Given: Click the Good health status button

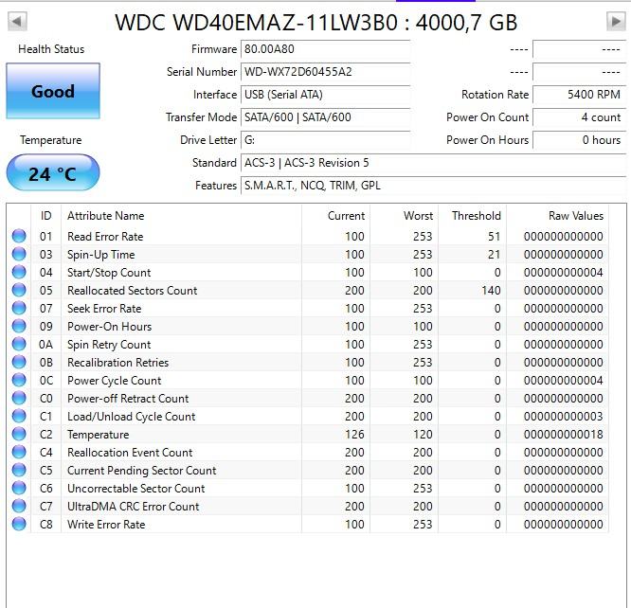Looking at the screenshot, I should click(53, 91).
